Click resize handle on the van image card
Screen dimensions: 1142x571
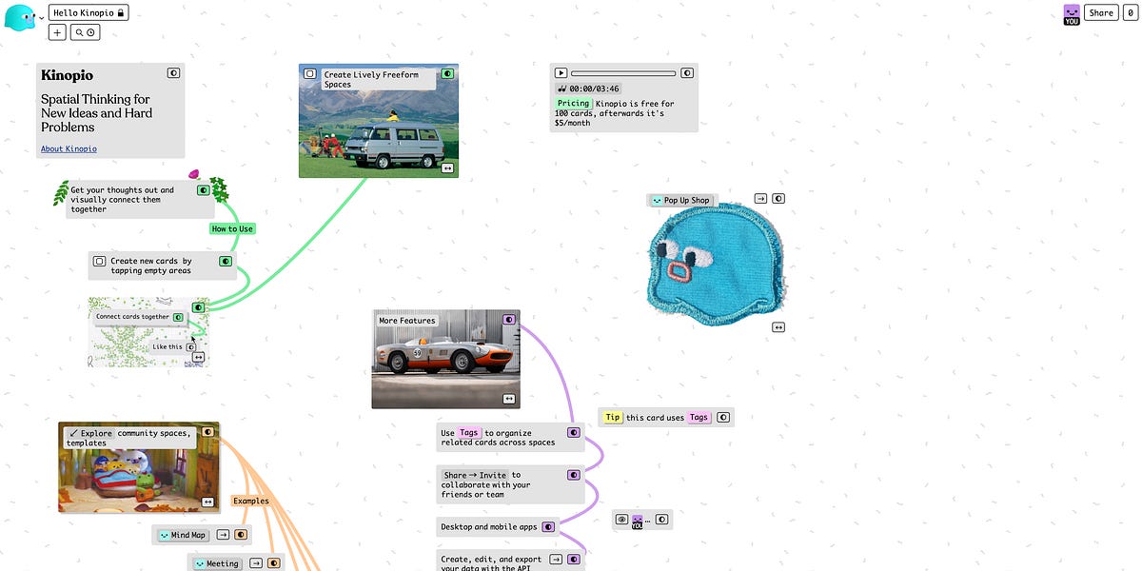click(x=447, y=167)
